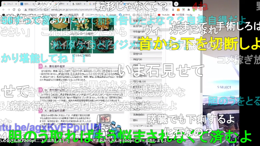Viewport: 260px width, 146px height.
Task: Expand the 小児外科 sidebar item
Action: point(146,98)
